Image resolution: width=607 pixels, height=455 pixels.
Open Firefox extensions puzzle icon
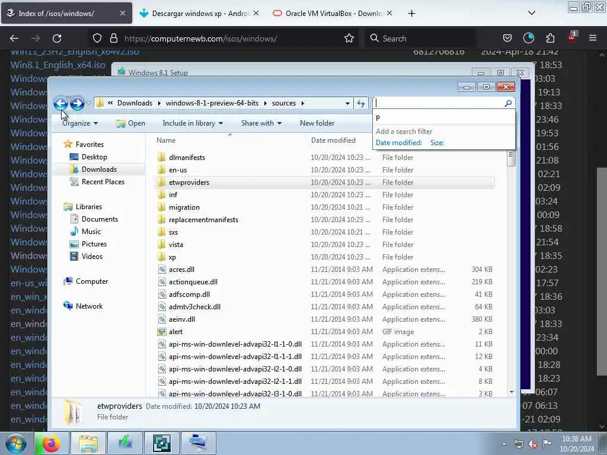[x=550, y=38]
